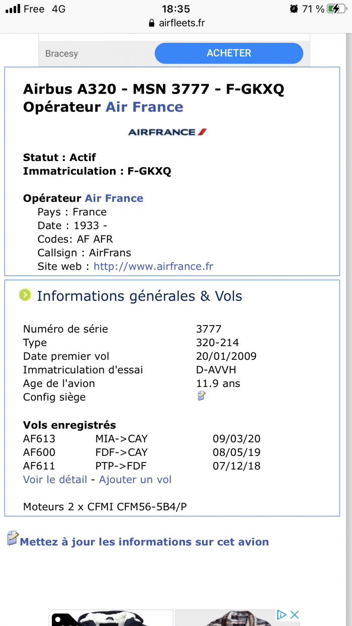Tap the battery icon in status bar
The image size is (352, 626).
pos(336,9)
